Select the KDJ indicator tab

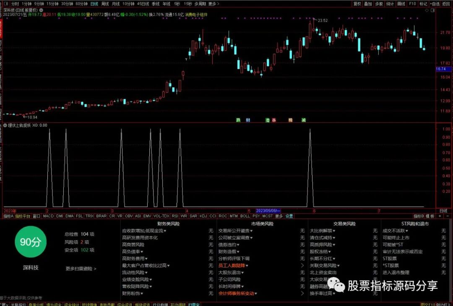(x=203, y=216)
